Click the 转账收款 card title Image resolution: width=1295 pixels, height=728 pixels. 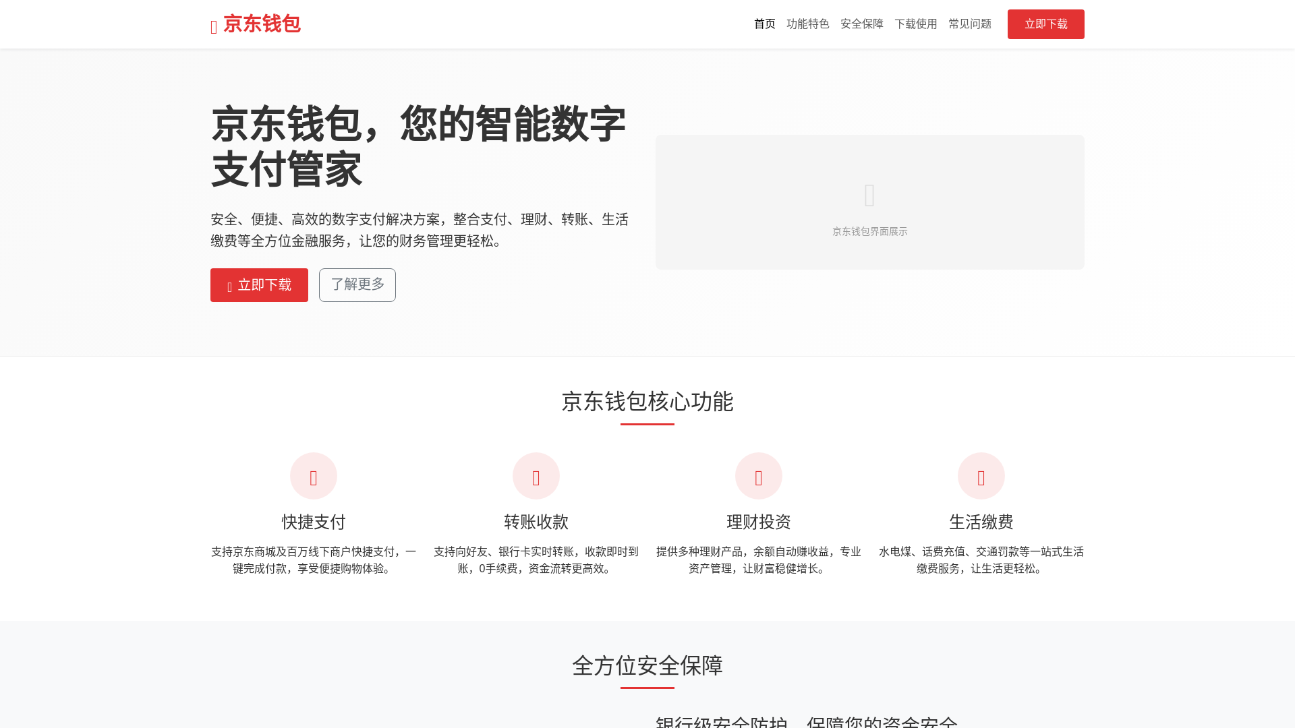(536, 522)
